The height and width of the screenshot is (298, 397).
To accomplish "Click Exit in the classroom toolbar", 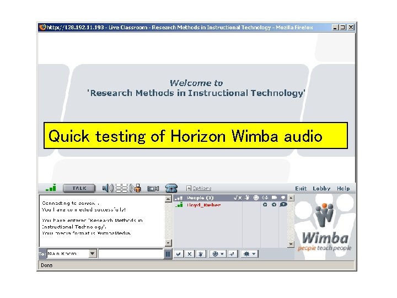I will (301, 189).
